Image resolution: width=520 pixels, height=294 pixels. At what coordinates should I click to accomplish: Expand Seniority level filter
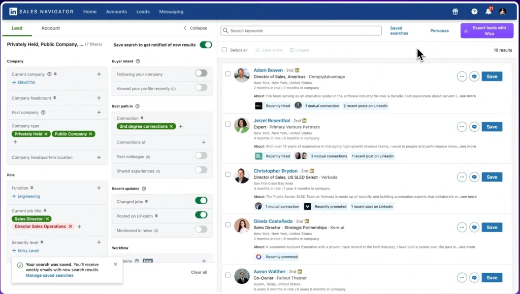99,242
